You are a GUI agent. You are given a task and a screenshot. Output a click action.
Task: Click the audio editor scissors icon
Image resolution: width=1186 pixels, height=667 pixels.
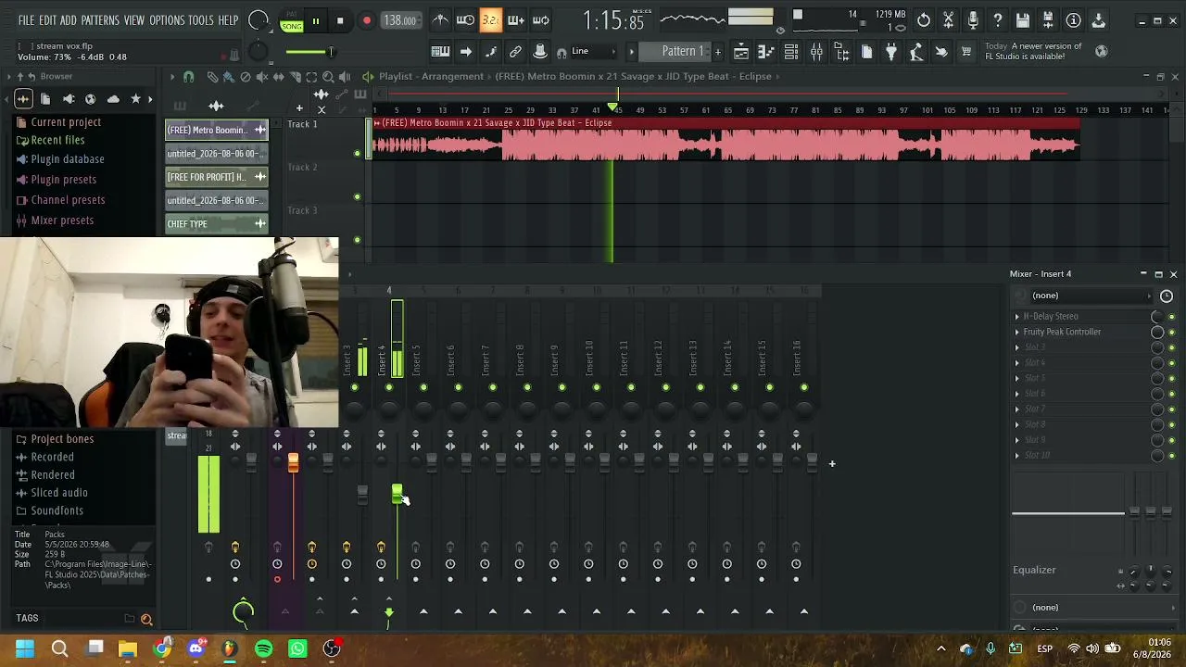949,20
